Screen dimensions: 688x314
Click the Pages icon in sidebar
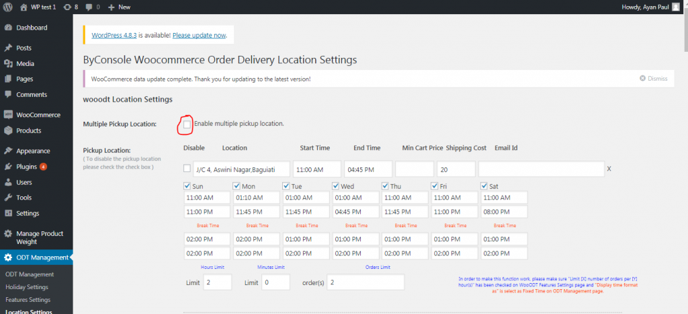click(x=8, y=79)
